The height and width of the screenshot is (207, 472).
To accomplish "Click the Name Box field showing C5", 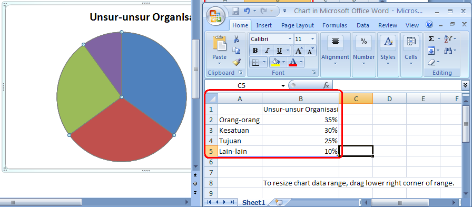I will (x=242, y=86).
